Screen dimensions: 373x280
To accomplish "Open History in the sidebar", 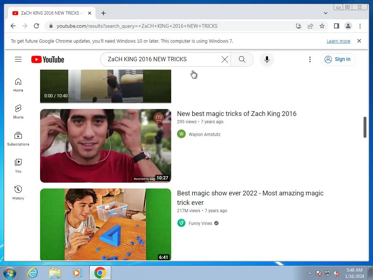I will point(18,193).
